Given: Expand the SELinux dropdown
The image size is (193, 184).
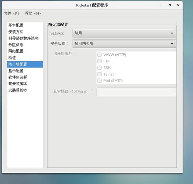Looking at the screenshot, I should point(124,33).
